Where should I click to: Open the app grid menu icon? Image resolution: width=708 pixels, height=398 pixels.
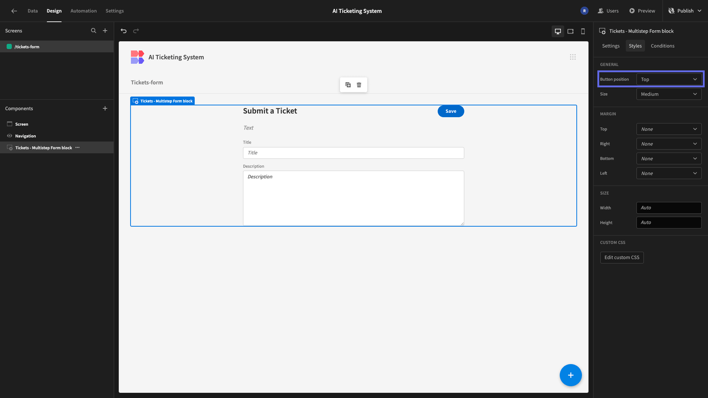573,57
